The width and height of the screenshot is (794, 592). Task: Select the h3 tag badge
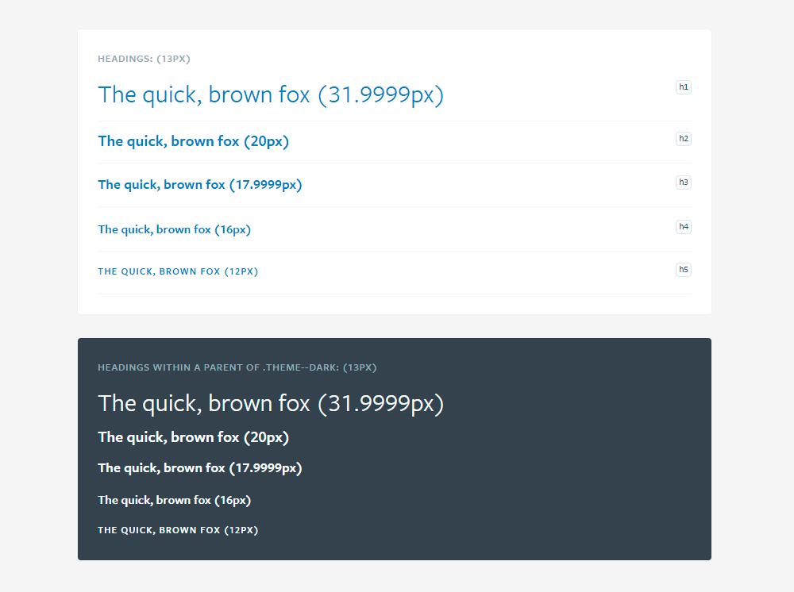[683, 183]
